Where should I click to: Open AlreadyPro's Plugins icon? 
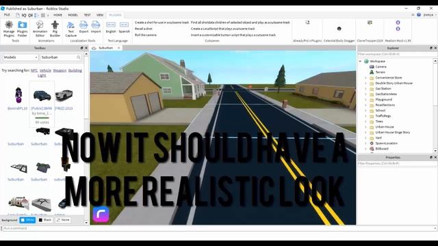tap(307, 23)
